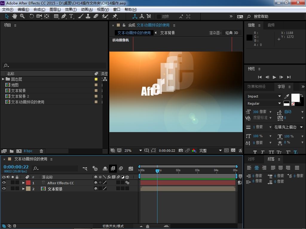
Task: Toggle the transparency grid in viewer
Action: [x=233, y=150]
